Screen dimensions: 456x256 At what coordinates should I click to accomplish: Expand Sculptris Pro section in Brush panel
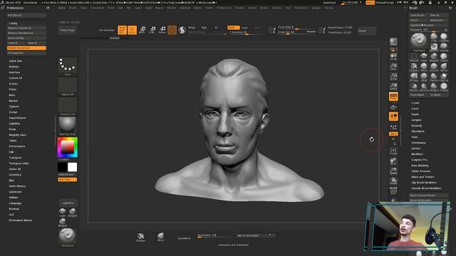click(419, 159)
